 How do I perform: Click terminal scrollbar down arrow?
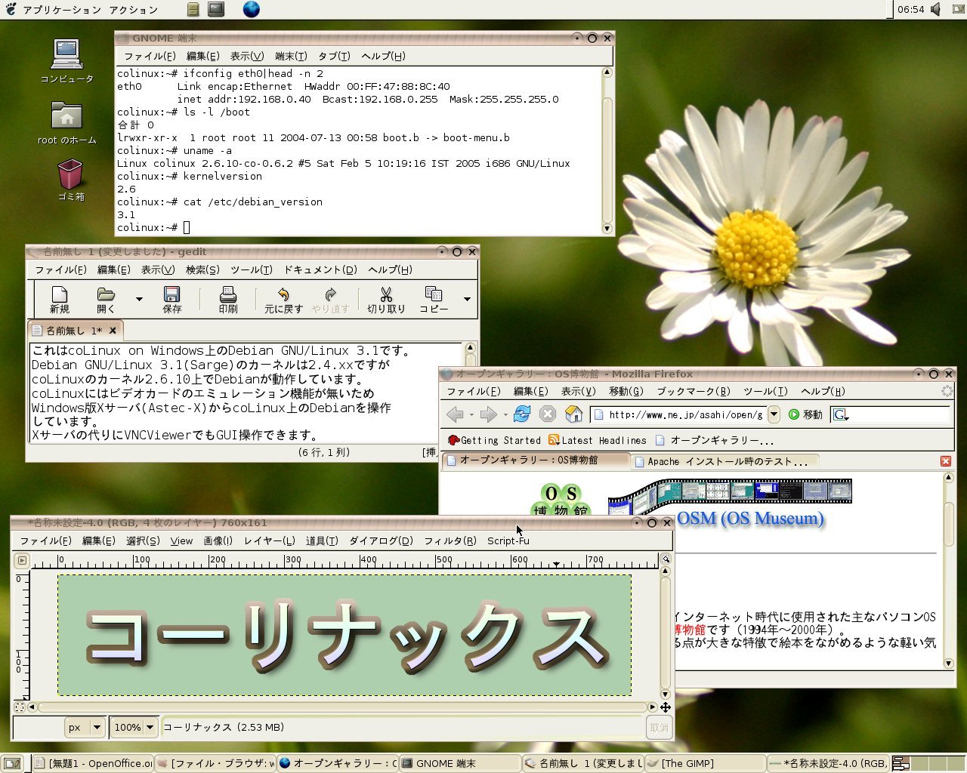607,229
